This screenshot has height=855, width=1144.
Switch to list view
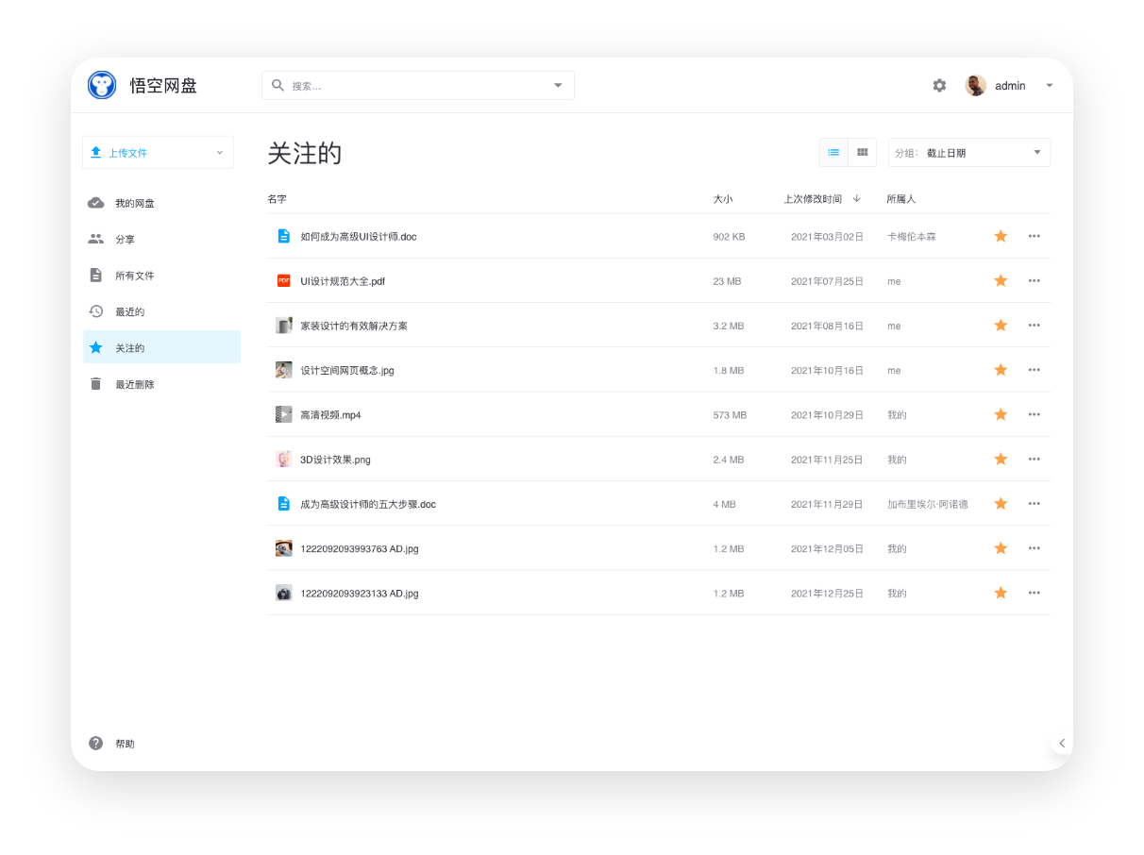[833, 152]
